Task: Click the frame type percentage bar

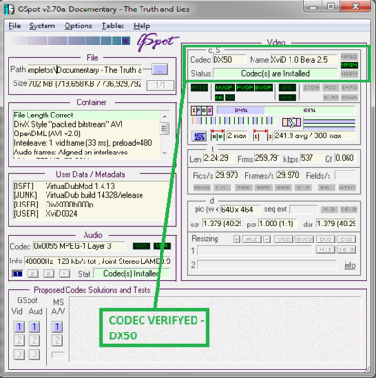Action: (286, 110)
